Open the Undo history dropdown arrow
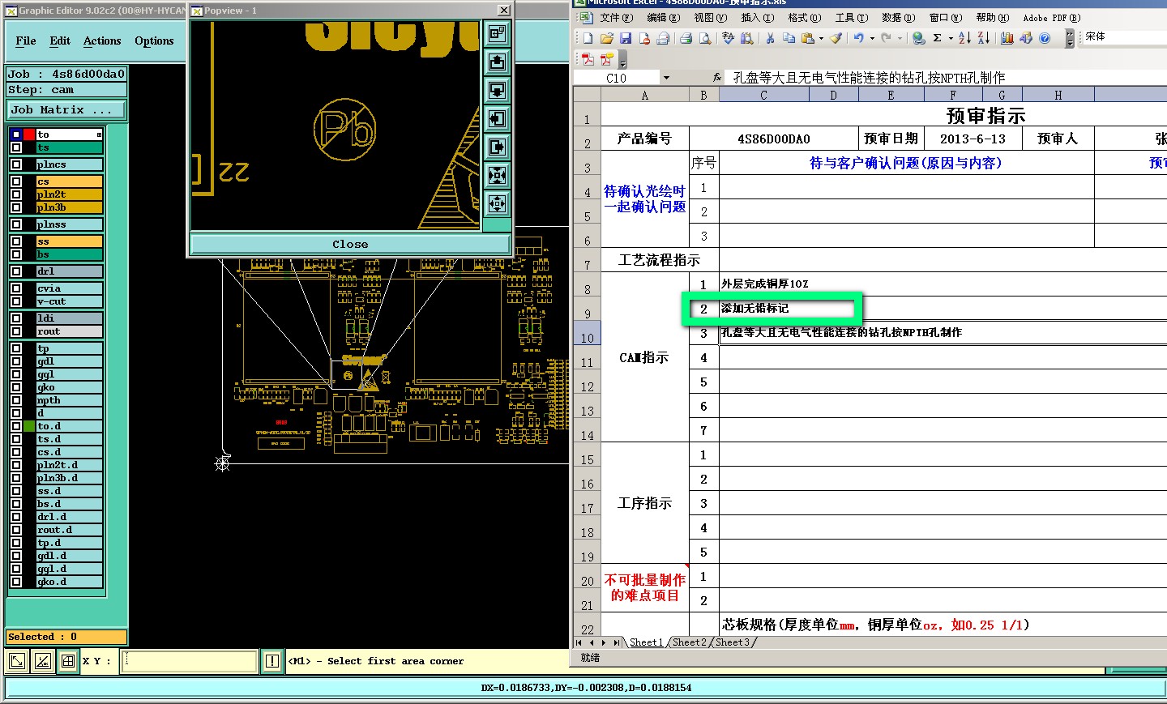The width and height of the screenshot is (1167, 704). tap(872, 38)
